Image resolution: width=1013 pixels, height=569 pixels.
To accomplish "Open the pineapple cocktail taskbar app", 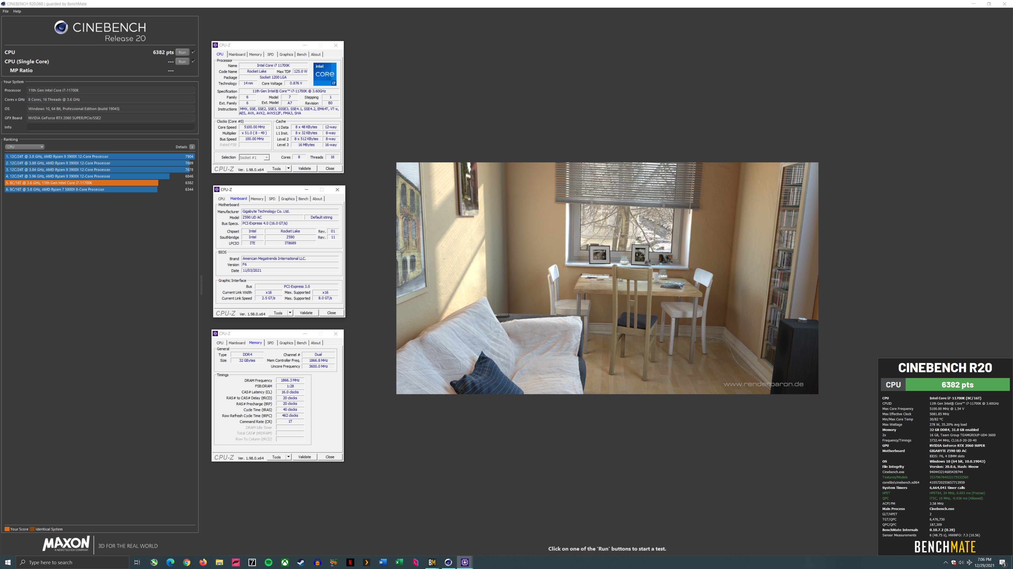I will 333,562.
